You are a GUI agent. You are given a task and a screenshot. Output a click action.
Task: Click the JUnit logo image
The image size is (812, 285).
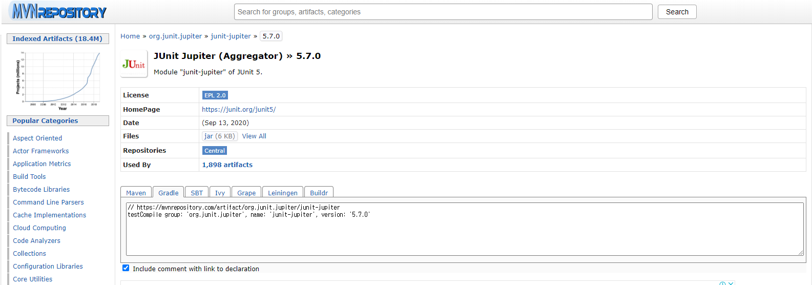(134, 64)
